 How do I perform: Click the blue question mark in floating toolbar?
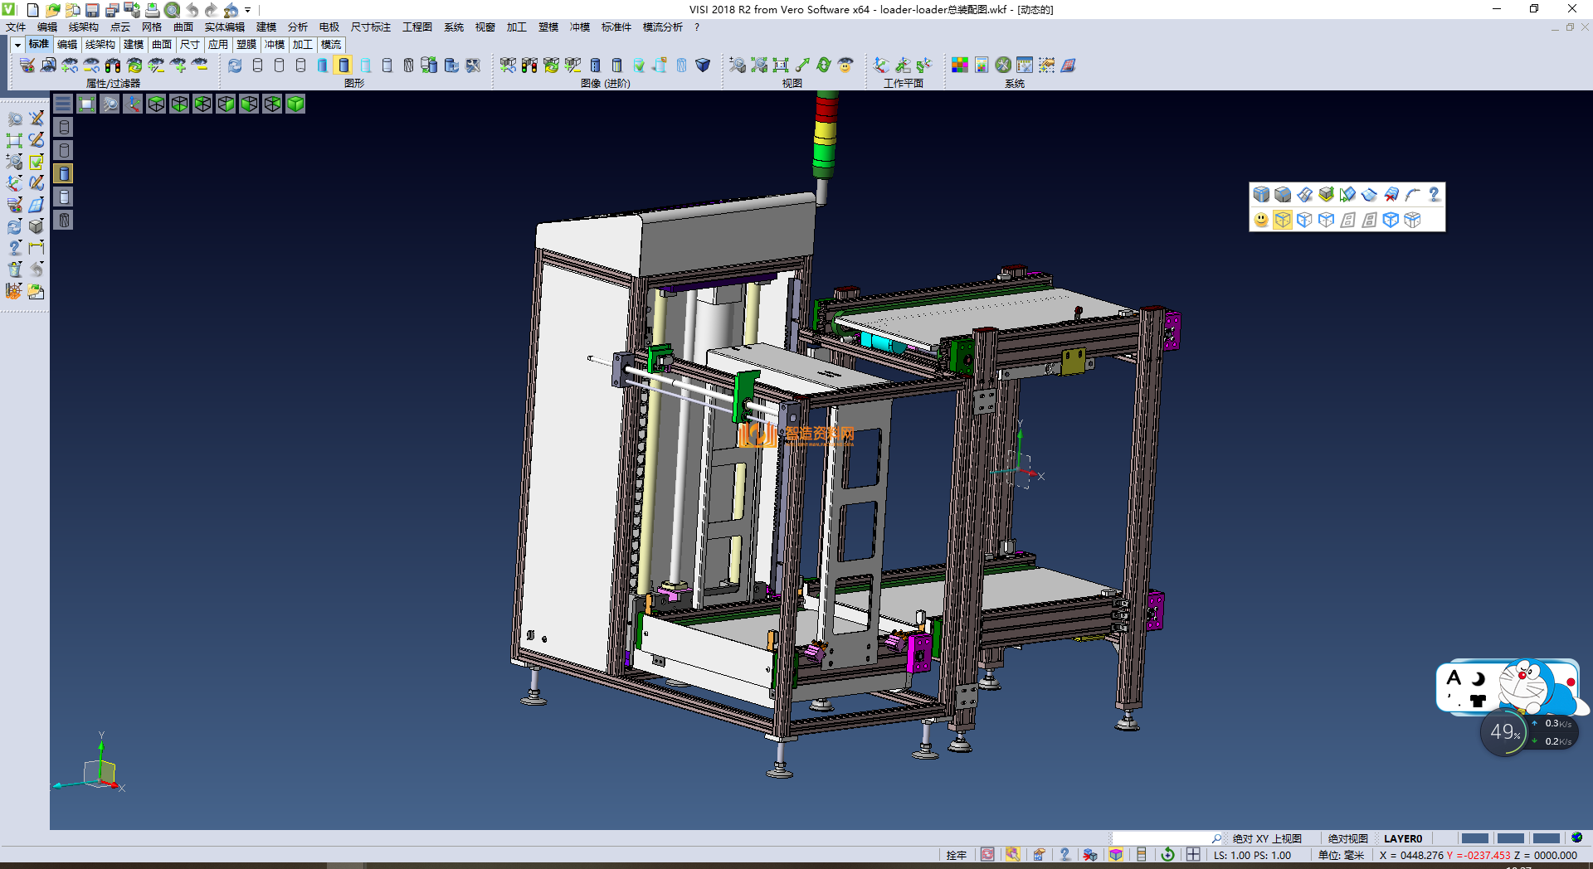pos(1434,195)
